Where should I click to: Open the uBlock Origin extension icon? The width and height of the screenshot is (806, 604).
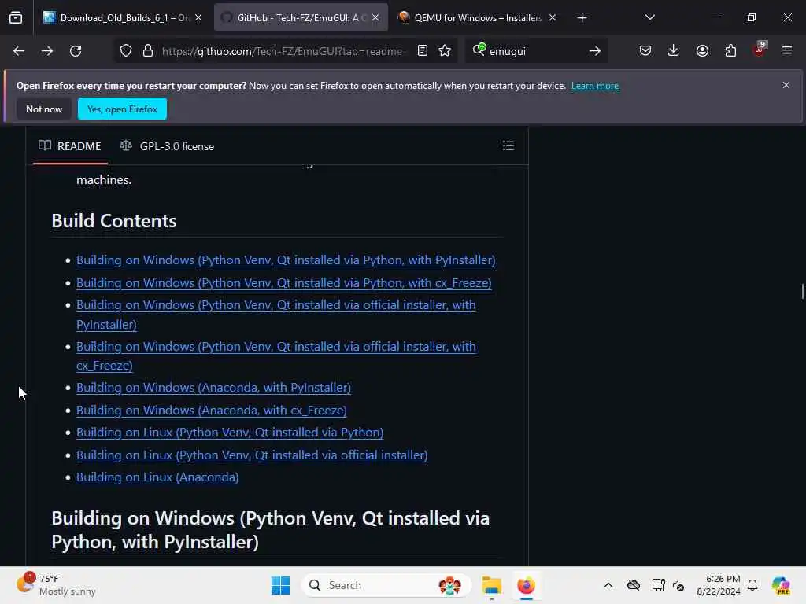(x=760, y=50)
